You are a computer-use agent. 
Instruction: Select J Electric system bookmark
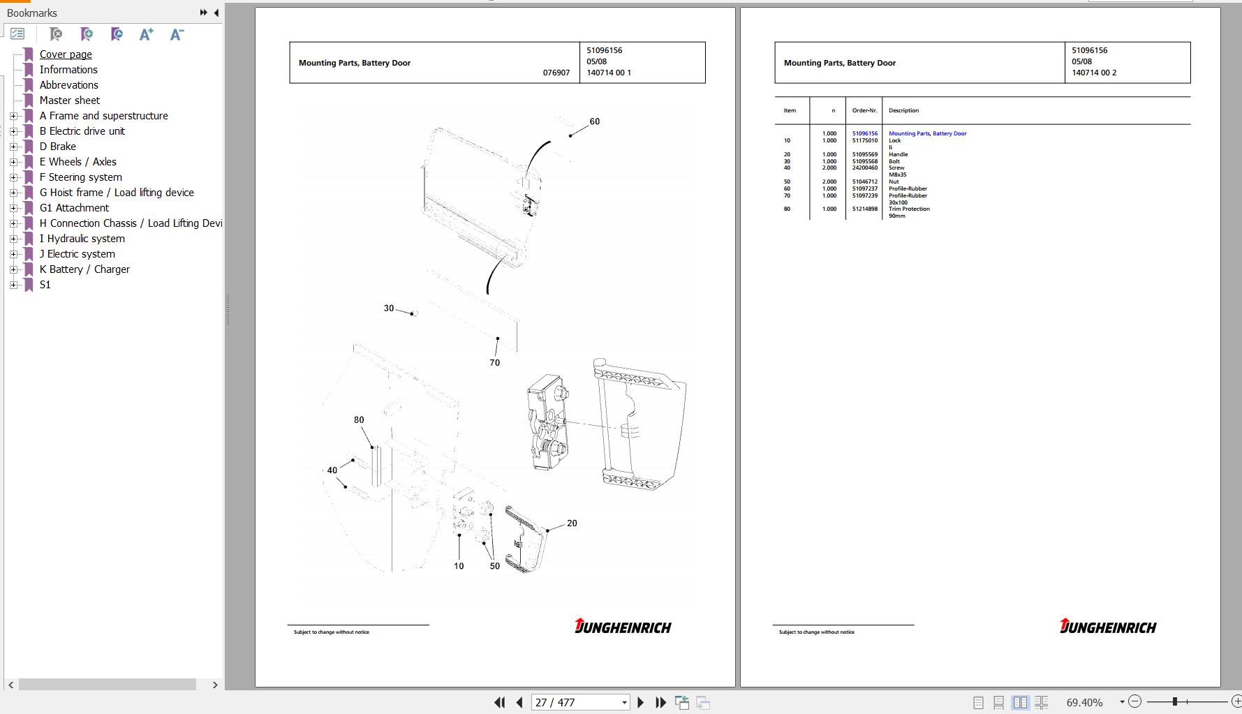77,254
